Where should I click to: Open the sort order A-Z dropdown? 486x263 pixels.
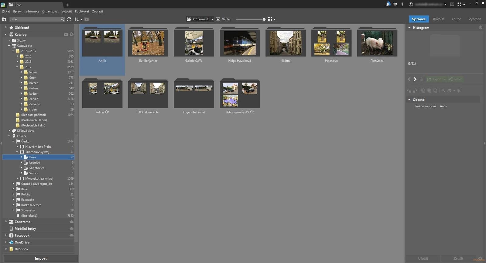[78, 19]
